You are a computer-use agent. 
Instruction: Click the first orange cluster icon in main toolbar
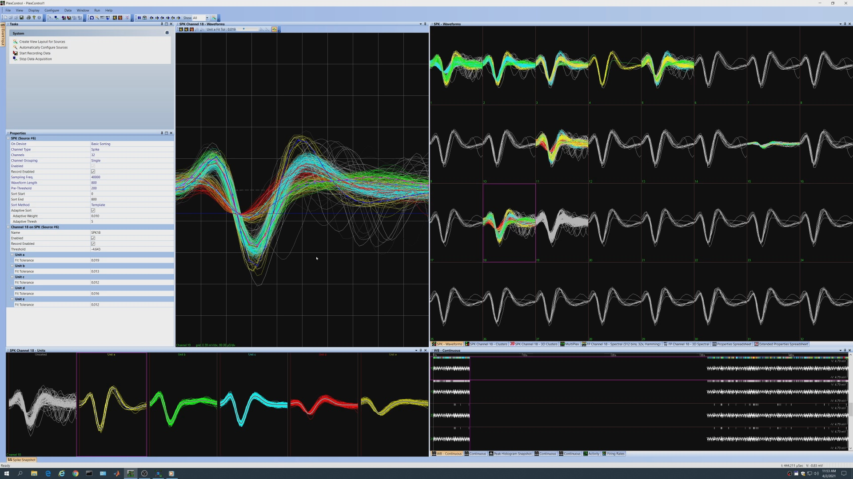(x=115, y=18)
